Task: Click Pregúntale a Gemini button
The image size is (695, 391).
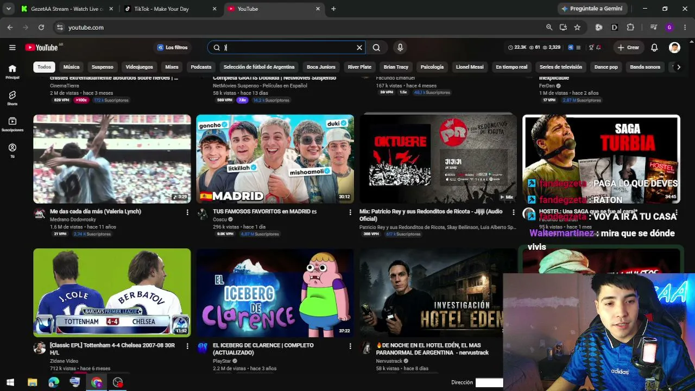Action: (592, 9)
